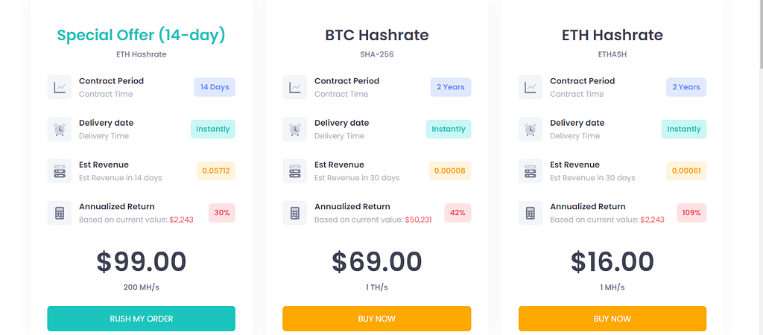Click BUY NOW under ETH Hashrate $16.00
Screen dimensions: 763x335
(x=612, y=319)
